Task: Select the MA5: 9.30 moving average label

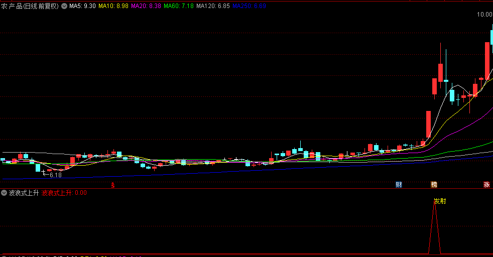Action: 82,6
